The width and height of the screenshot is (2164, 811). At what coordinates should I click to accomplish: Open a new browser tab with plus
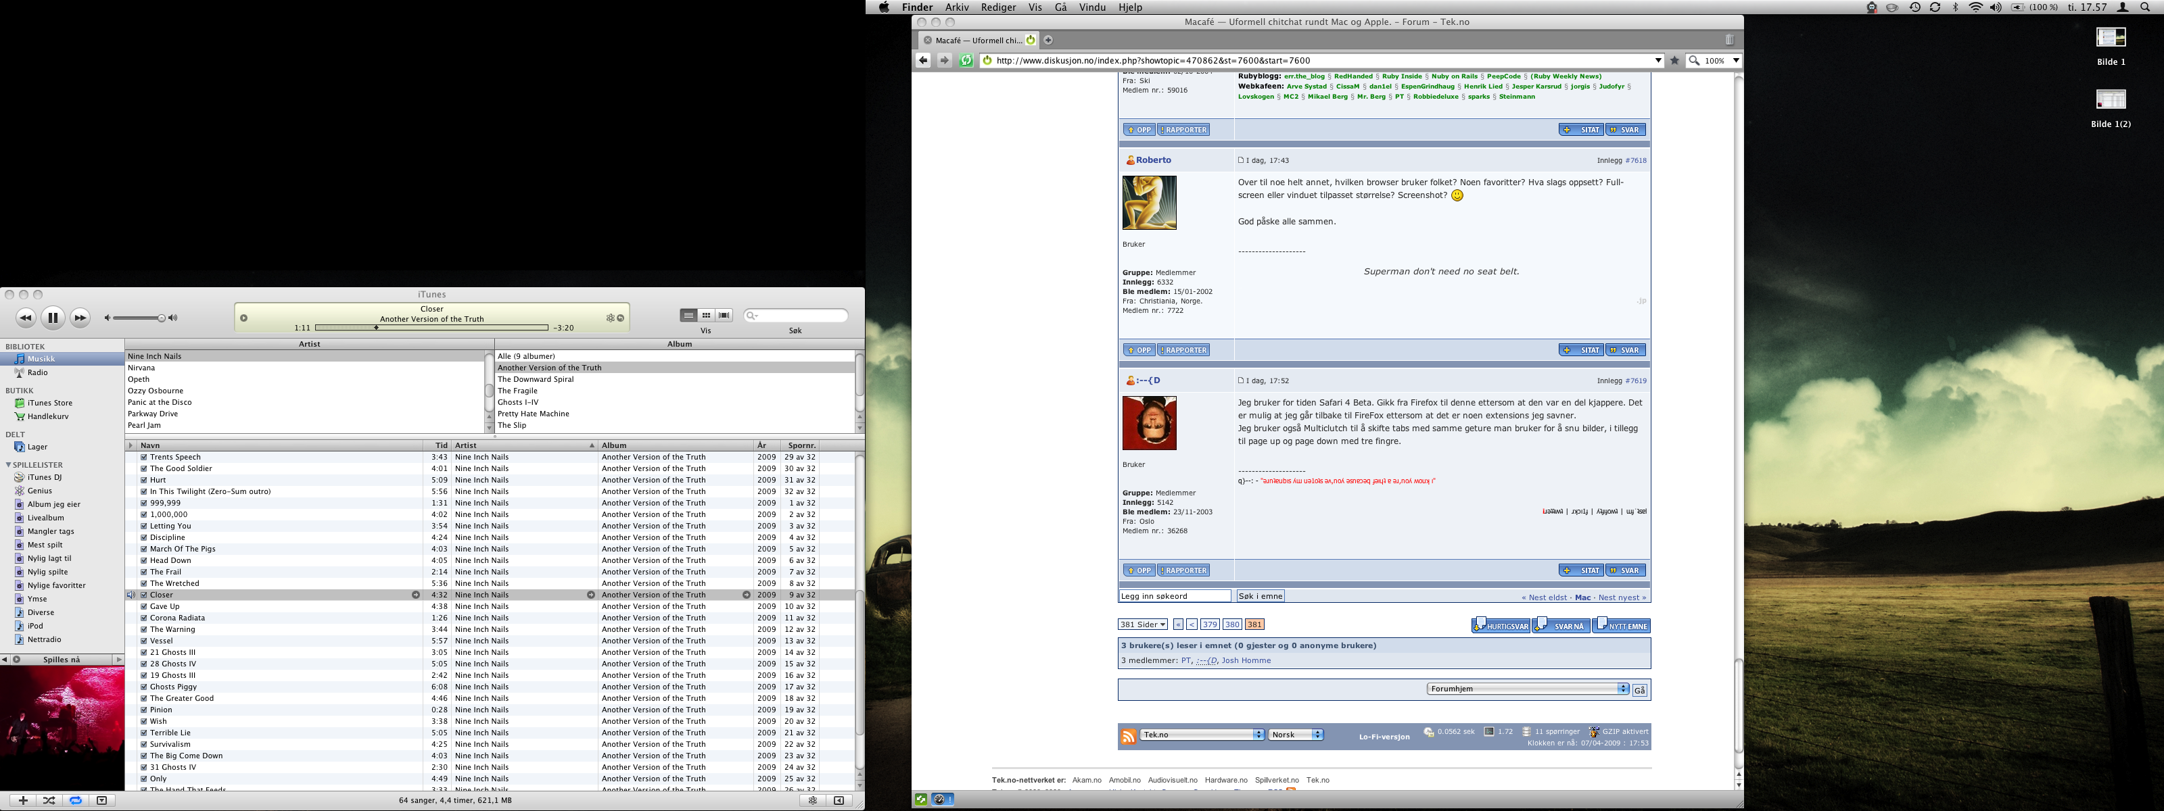coord(1048,41)
